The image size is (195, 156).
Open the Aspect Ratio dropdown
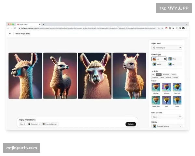click(167, 48)
